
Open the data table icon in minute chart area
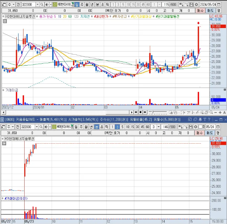tap(4, 144)
